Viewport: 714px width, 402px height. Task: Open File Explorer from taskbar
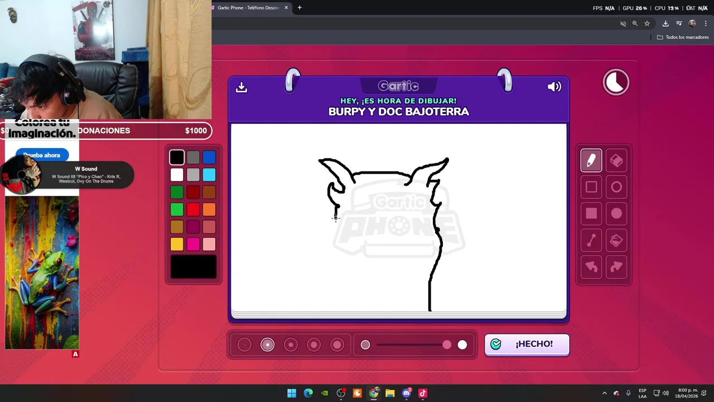[x=390, y=393]
